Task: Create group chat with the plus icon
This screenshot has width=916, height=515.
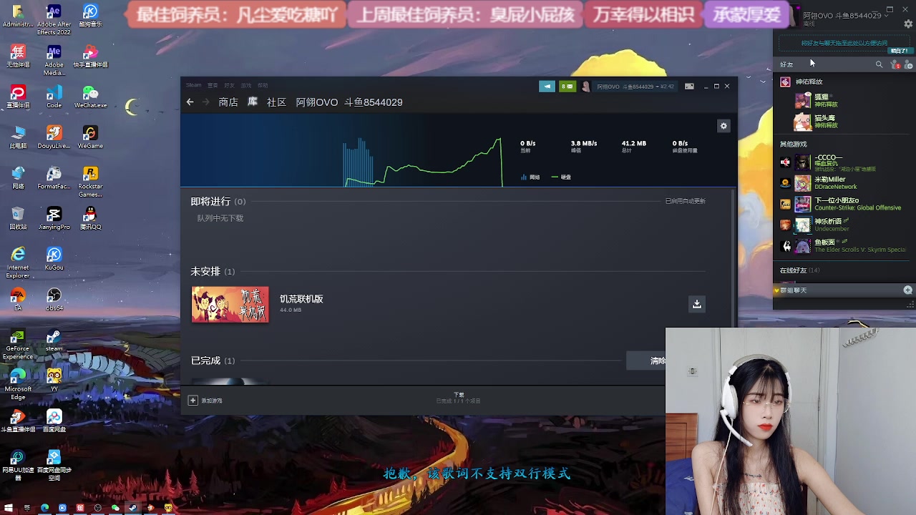Action: 907,290
